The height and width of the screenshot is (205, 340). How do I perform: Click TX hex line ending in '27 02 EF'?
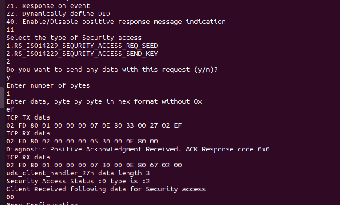(x=94, y=125)
